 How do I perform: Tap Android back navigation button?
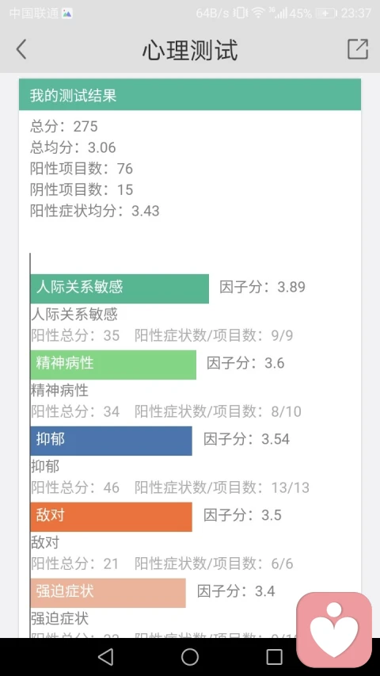point(105,657)
